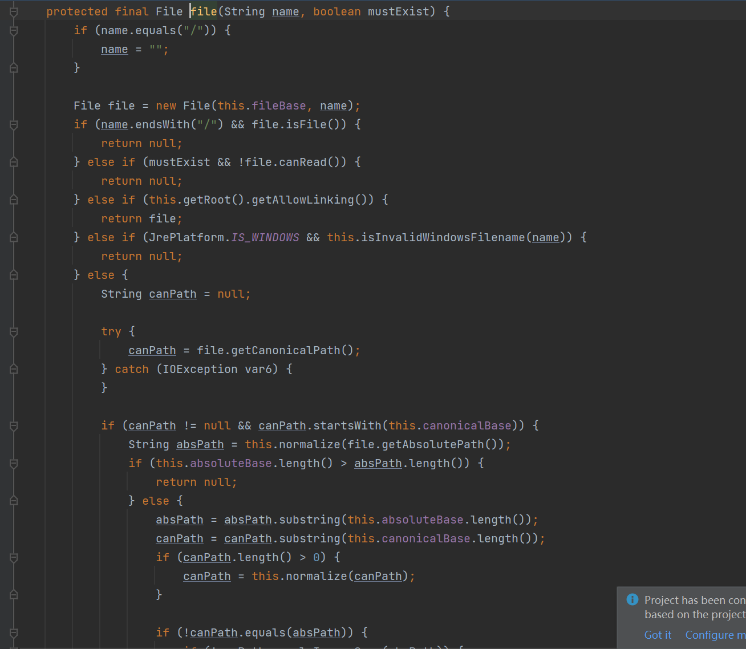746x649 pixels.
Task: Click isFile in the endsWith condition
Action: coord(306,124)
